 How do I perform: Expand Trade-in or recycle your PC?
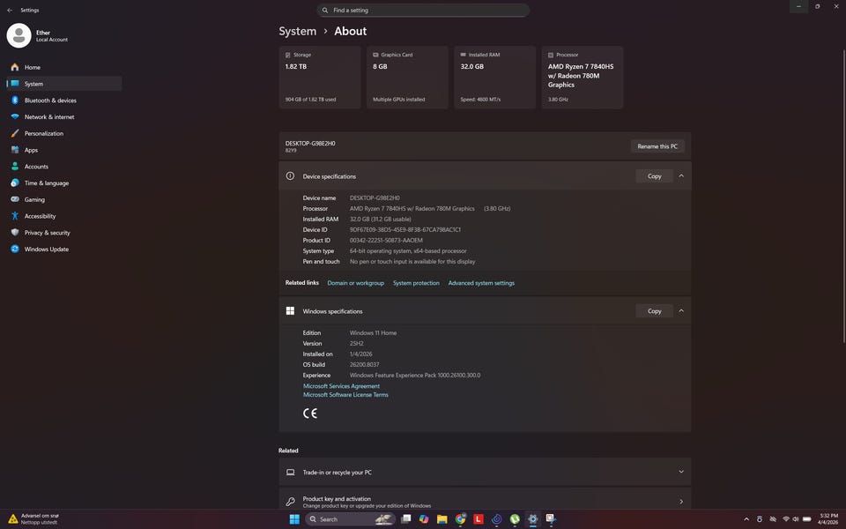485,473
